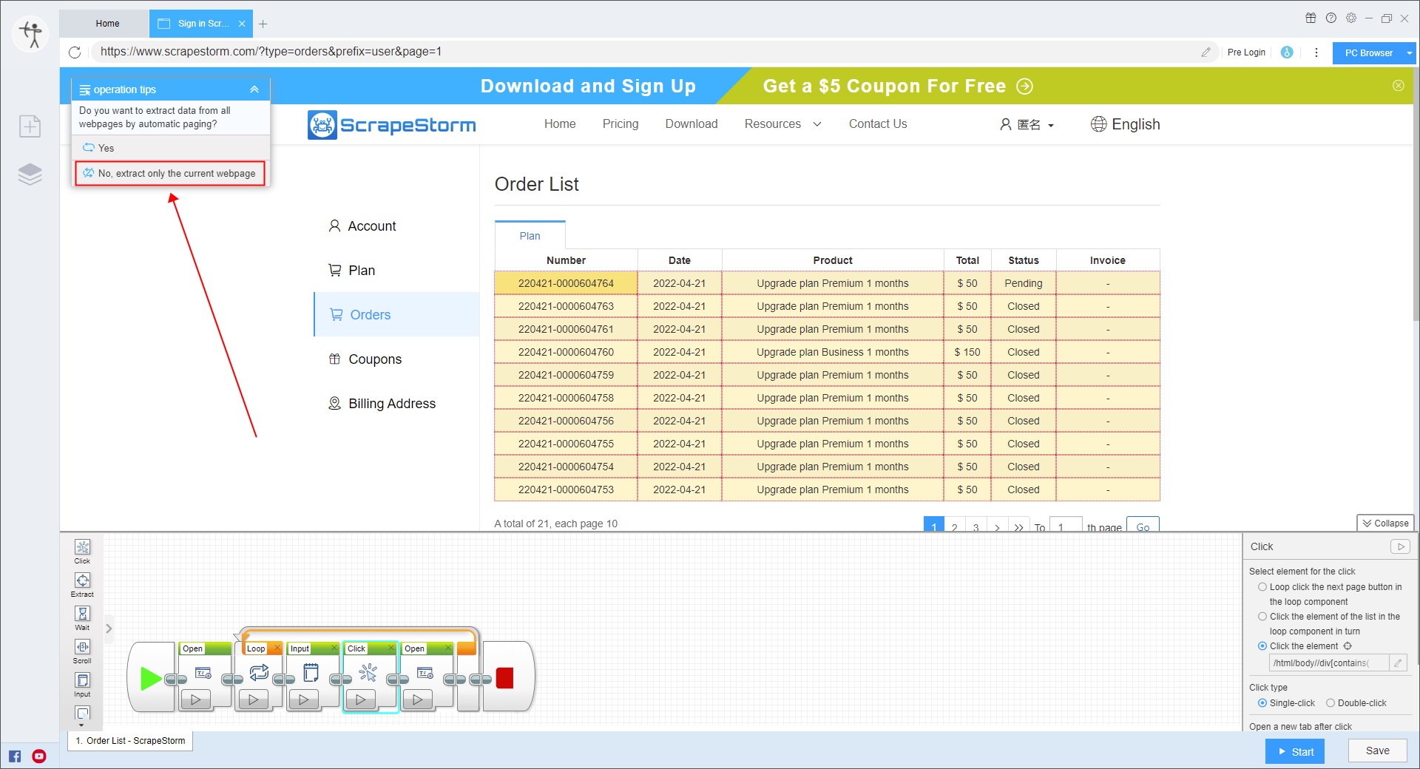
Task: Collapse the workflow panel with Collapse button
Action: 1385,523
